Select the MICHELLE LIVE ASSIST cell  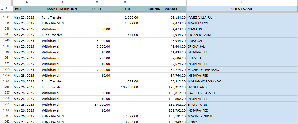pos(242,70)
